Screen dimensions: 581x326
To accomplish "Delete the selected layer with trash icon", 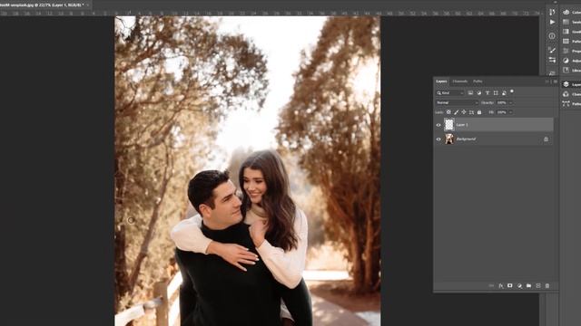I will tap(547, 286).
